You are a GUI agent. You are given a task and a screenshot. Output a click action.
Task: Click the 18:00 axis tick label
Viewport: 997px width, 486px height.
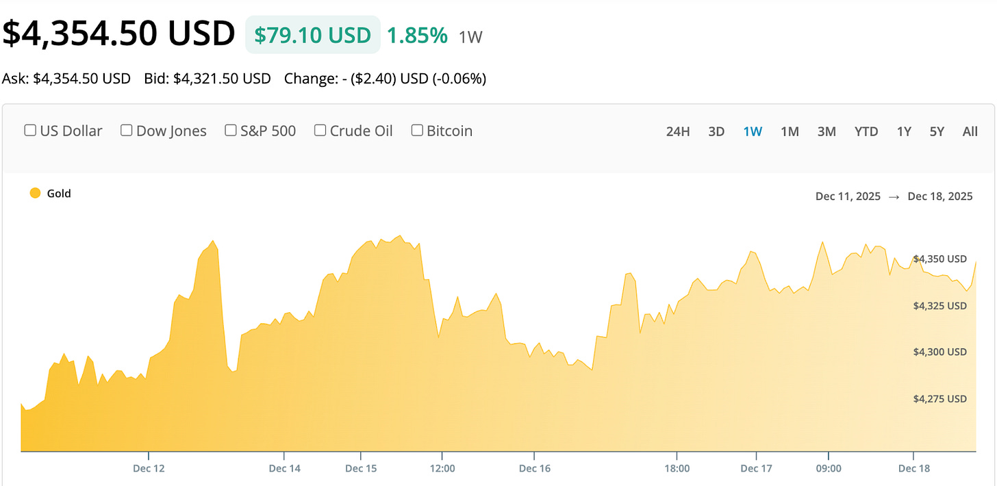tap(677, 468)
